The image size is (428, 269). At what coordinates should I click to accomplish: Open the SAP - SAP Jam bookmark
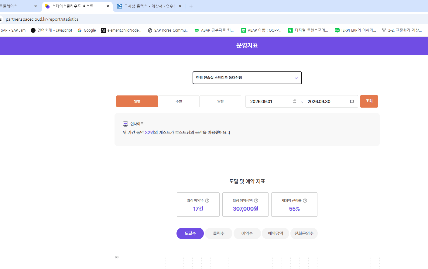(13, 30)
